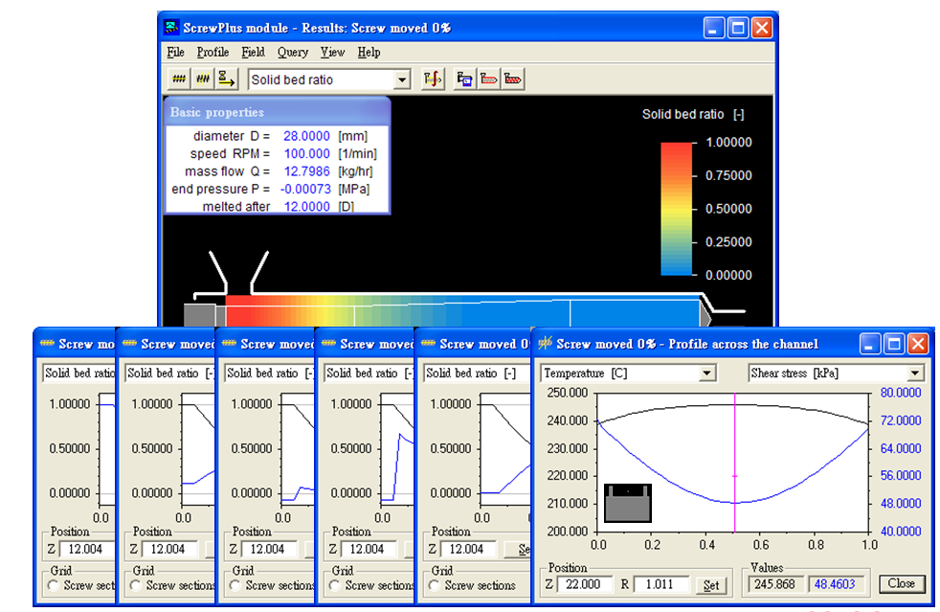Click the title icon of the fifth Screw moved window
Image resolution: width=940 pixels, height=612 pixels.
(x=428, y=344)
